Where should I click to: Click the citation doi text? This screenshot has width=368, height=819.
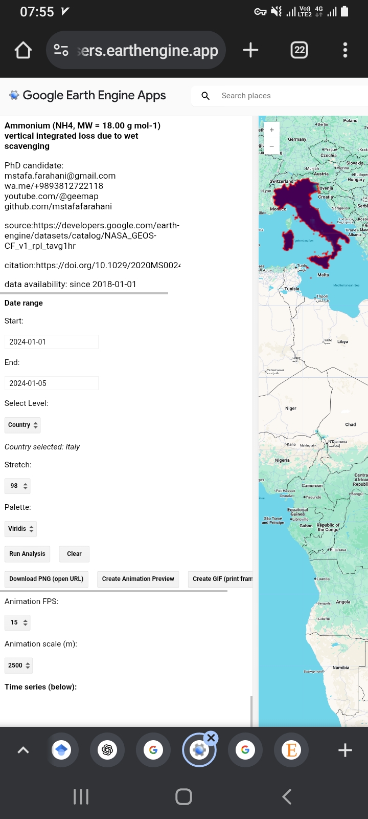click(93, 265)
